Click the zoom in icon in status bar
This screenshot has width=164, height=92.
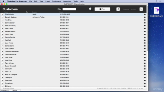(6, 90)
